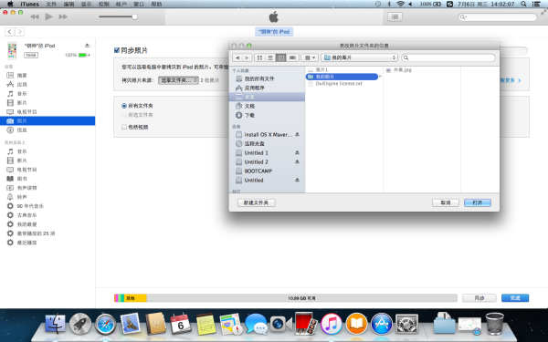This screenshot has width=548, height=342.
Task: Select 音乐 under the 设置 section of the sidebar
Action: [22, 94]
